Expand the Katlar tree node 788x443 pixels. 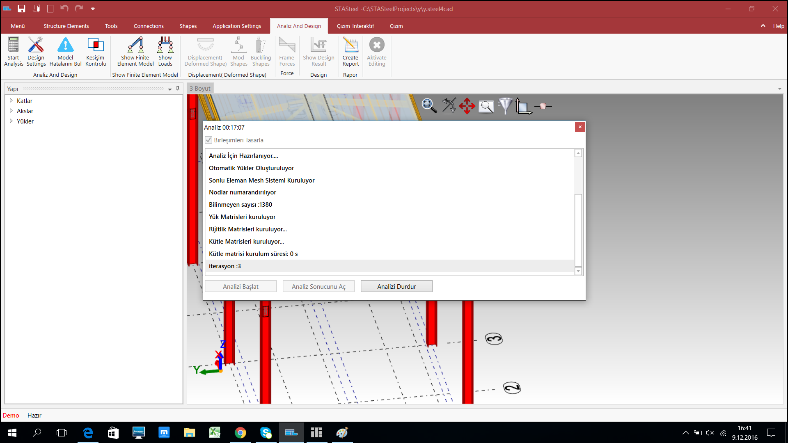(x=11, y=100)
